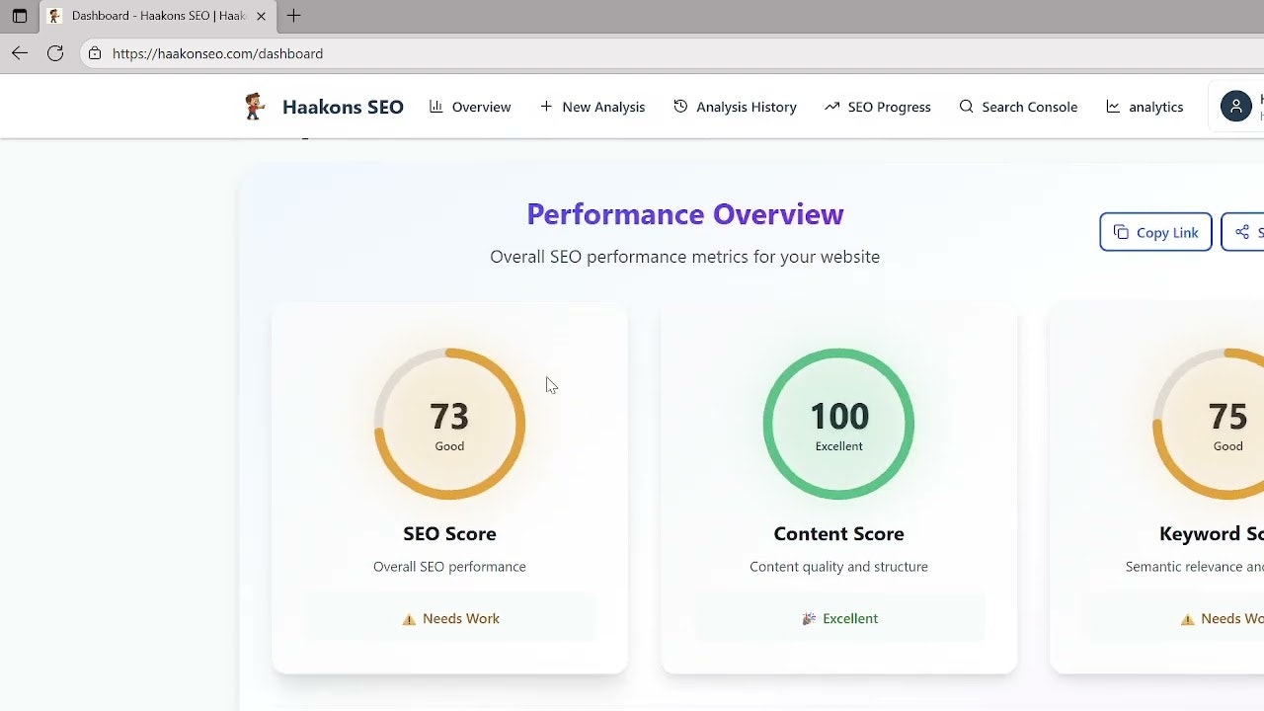Click the SEO Score 73 gauge
Screen dimensions: 1264x711
tap(449, 424)
